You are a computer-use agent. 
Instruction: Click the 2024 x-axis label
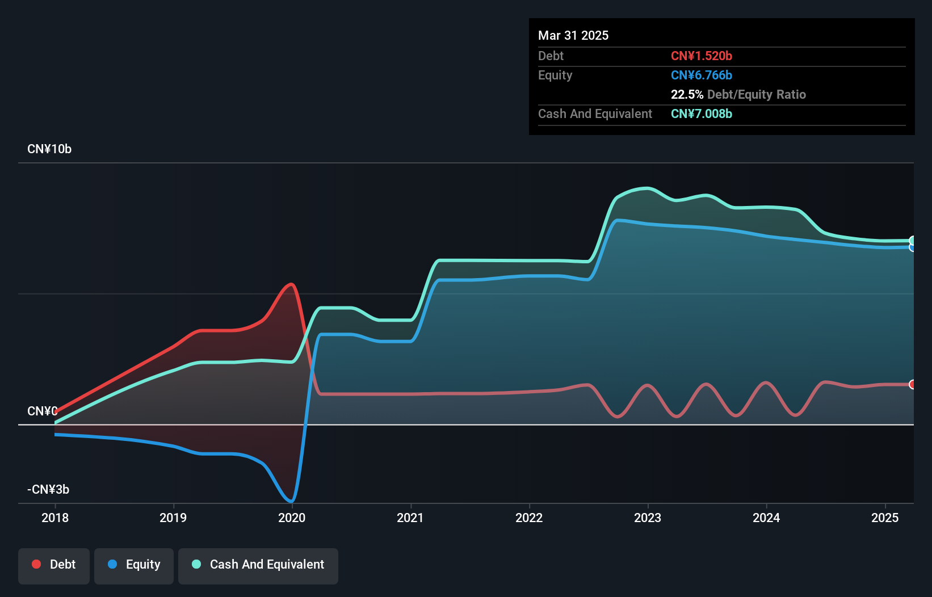click(766, 518)
